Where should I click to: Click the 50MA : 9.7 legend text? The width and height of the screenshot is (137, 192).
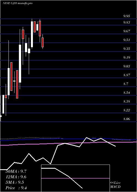[16, 171]
